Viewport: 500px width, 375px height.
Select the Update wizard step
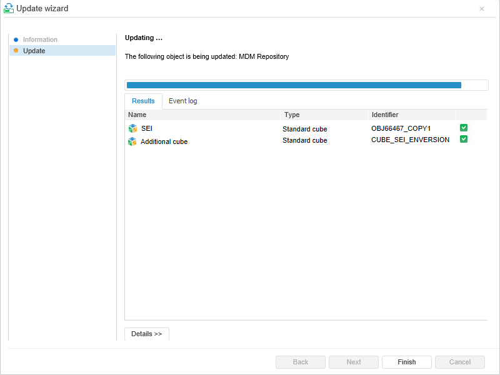pyautogui.click(x=62, y=51)
